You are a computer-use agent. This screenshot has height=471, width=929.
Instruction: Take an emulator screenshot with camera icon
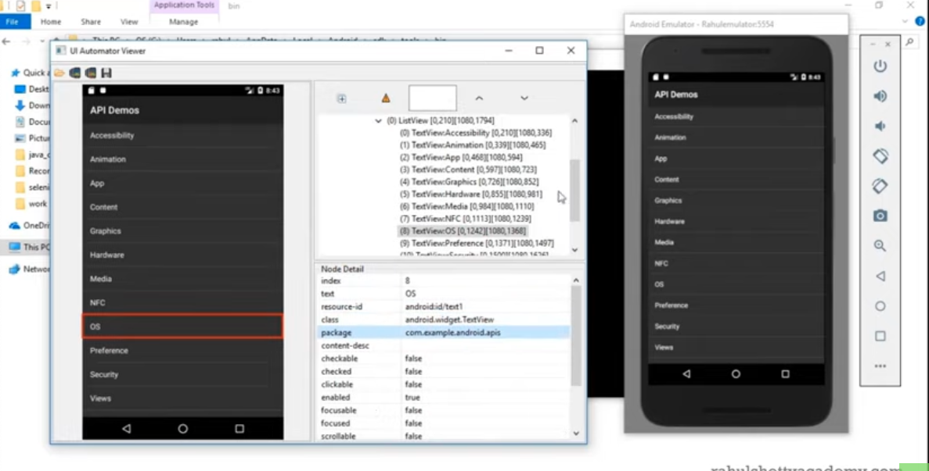[880, 216]
